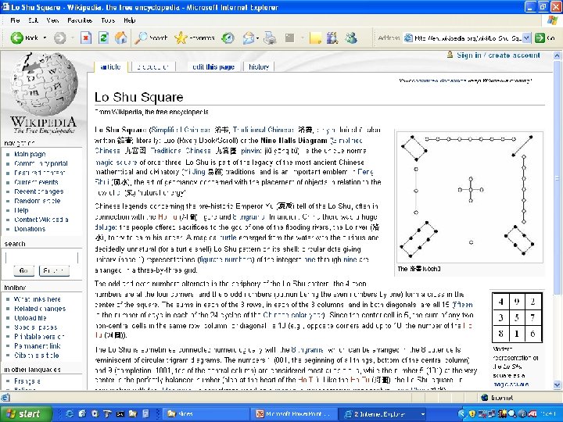This screenshot has height=422, width=563.
Task: Click the Upload file link
Action: 30,317
